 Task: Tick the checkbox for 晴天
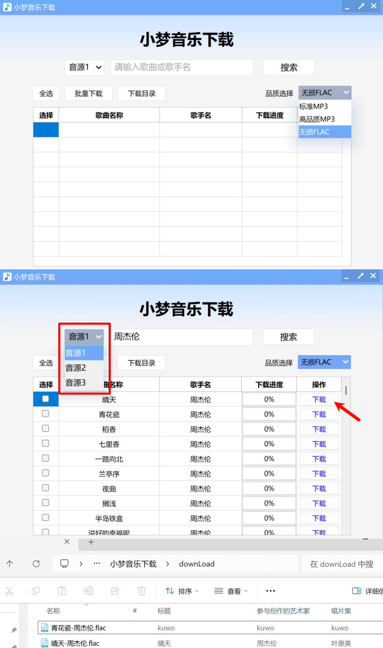click(x=46, y=399)
